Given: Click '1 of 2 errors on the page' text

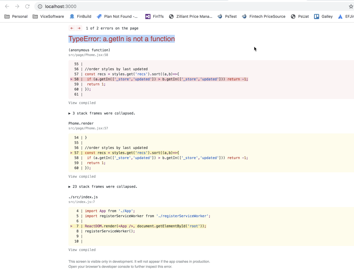Looking at the screenshot, I should click(112, 28).
